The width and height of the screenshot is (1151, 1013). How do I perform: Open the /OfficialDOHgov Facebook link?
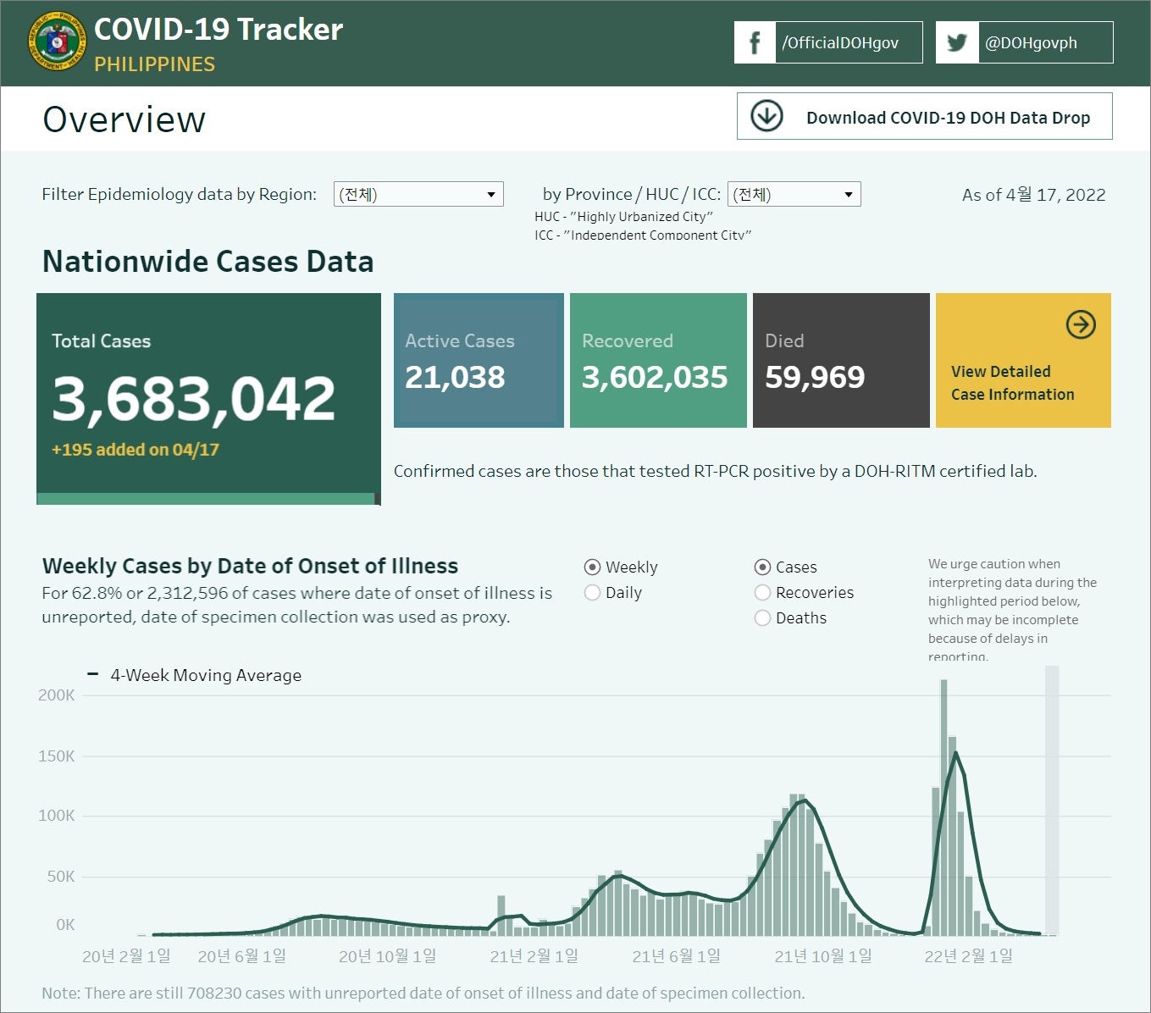click(x=828, y=42)
